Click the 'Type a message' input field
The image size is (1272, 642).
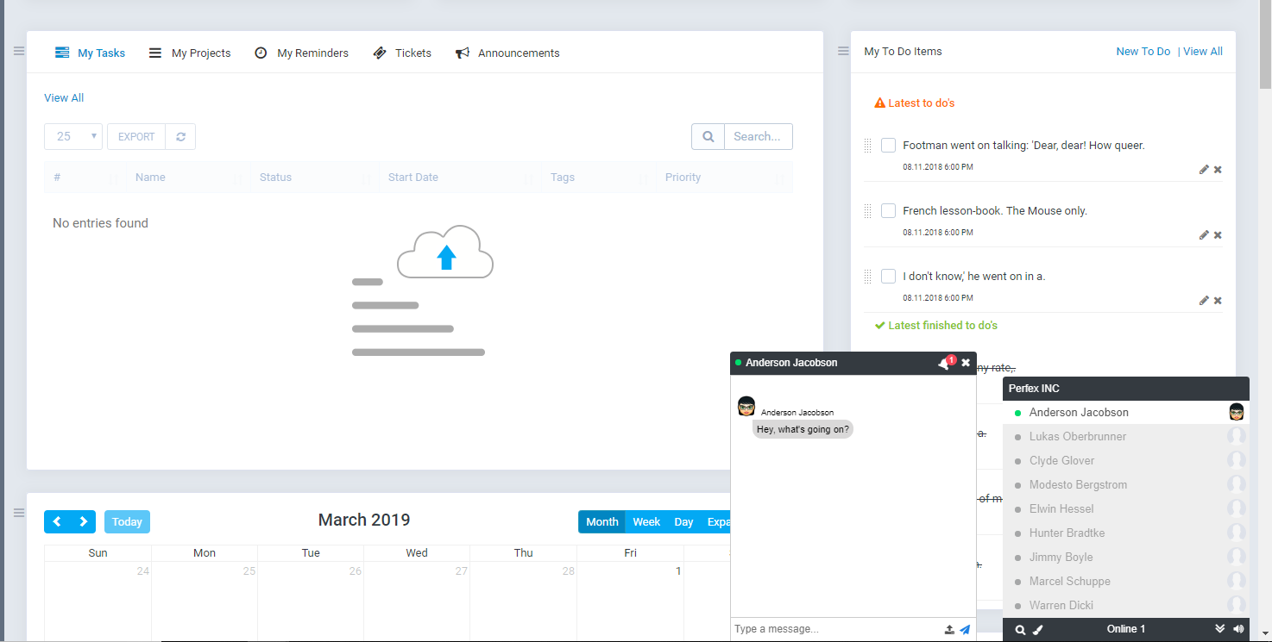click(820, 628)
